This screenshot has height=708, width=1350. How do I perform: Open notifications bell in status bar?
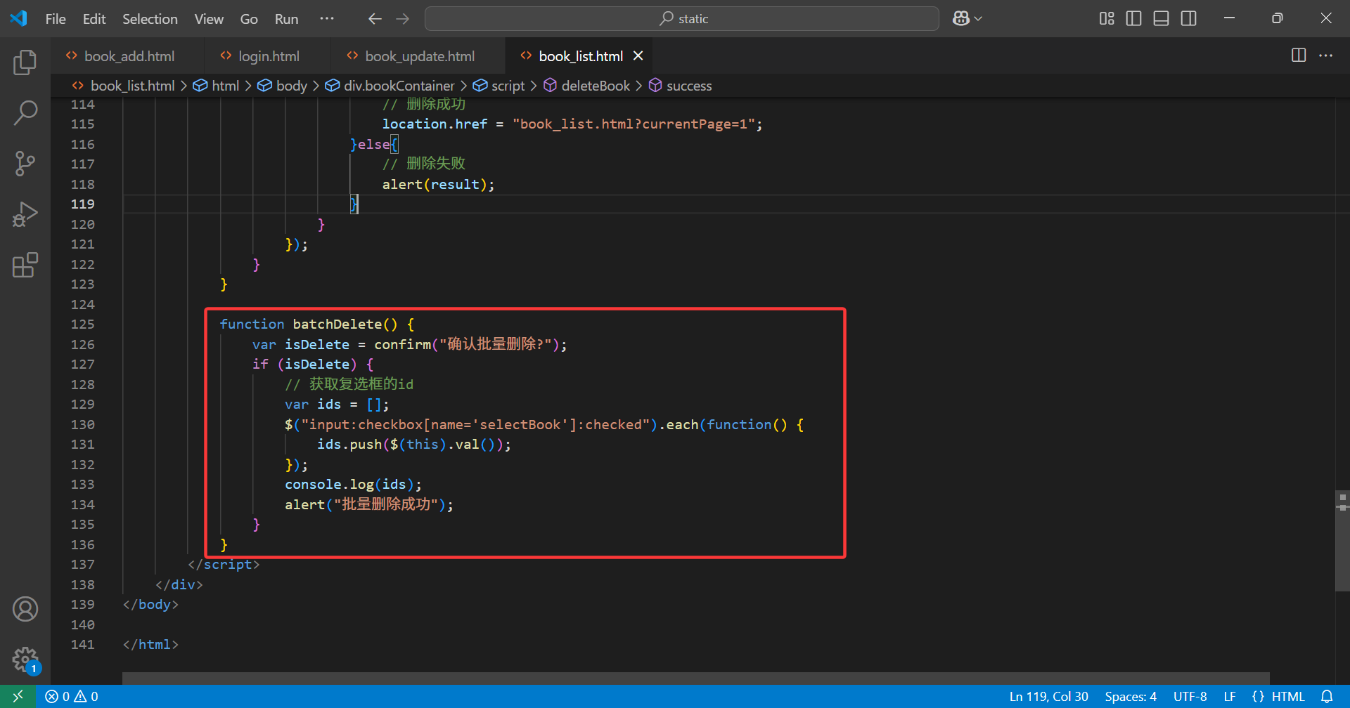(1327, 696)
